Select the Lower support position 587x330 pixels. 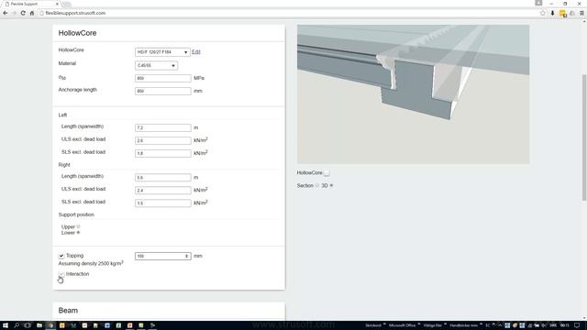click(x=78, y=232)
